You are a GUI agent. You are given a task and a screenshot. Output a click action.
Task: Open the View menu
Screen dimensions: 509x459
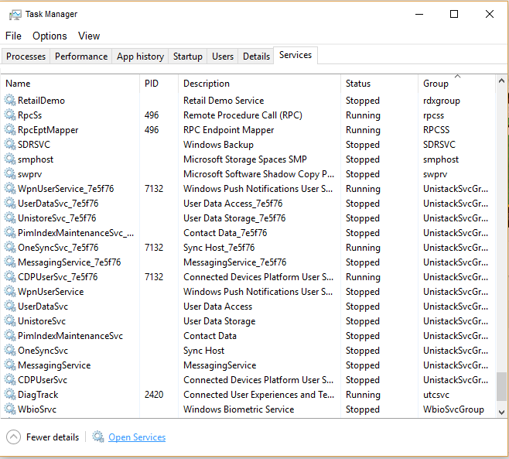(89, 36)
